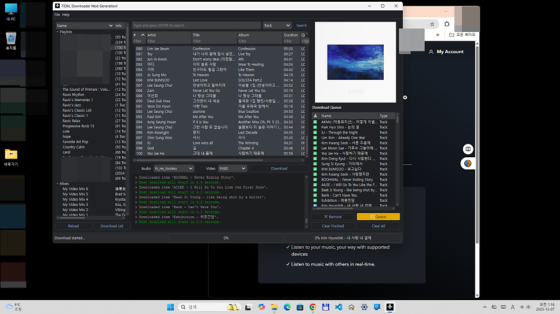The width and height of the screenshot is (560, 314).
Task: Open the Help menu
Action: tap(66, 14)
